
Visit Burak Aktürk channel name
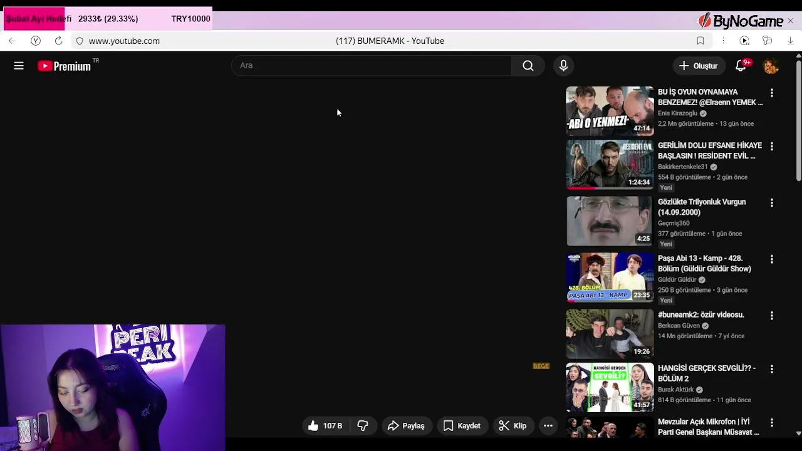coord(675,390)
